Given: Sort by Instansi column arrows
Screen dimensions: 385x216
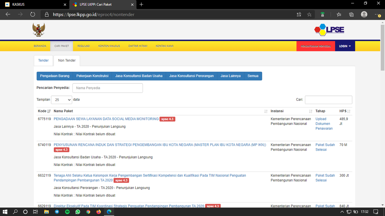Looking at the screenshot, I should (x=311, y=111).
